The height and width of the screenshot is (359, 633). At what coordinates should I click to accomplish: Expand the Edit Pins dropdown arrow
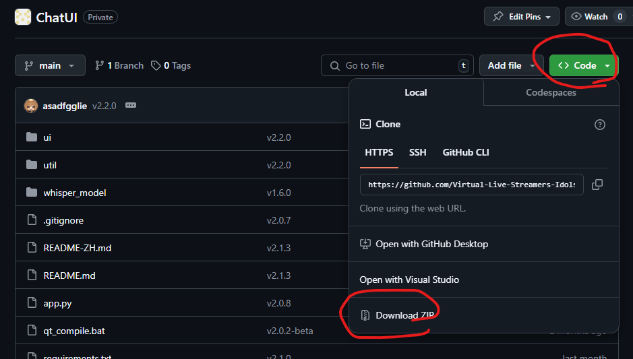(x=548, y=17)
